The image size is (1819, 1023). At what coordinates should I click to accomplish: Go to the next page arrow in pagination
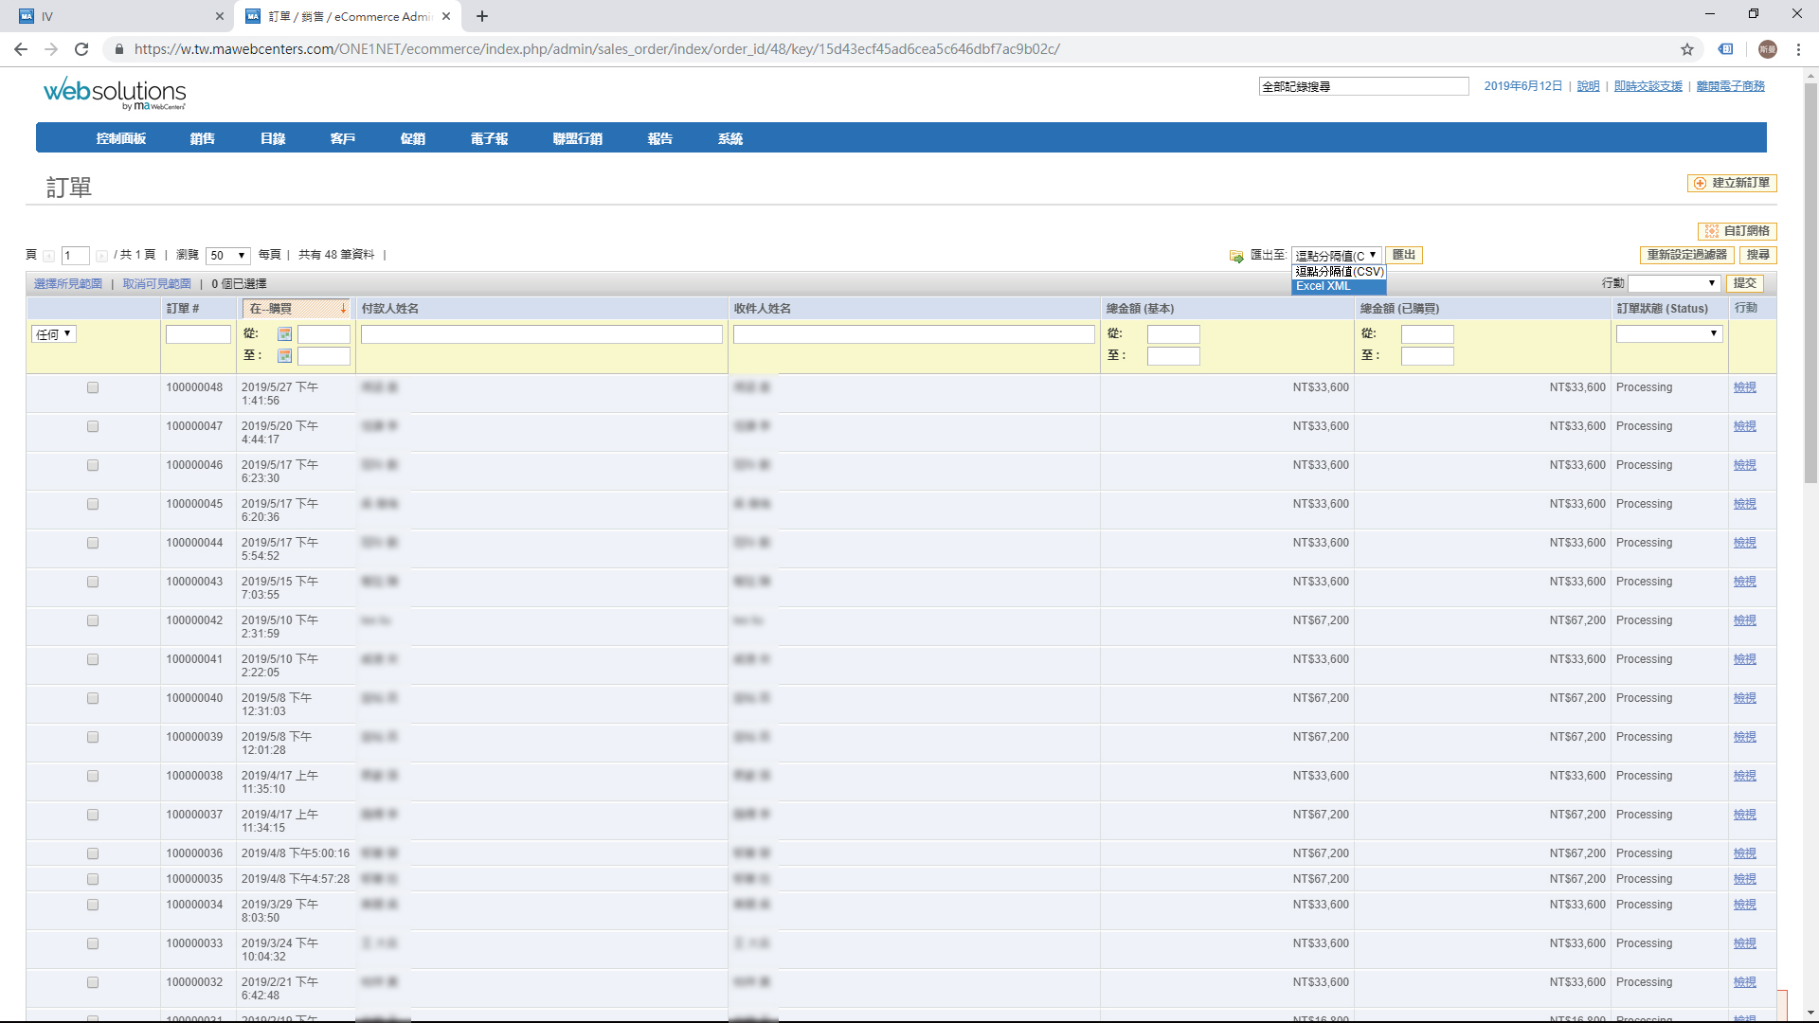pyautogui.click(x=101, y=256)
